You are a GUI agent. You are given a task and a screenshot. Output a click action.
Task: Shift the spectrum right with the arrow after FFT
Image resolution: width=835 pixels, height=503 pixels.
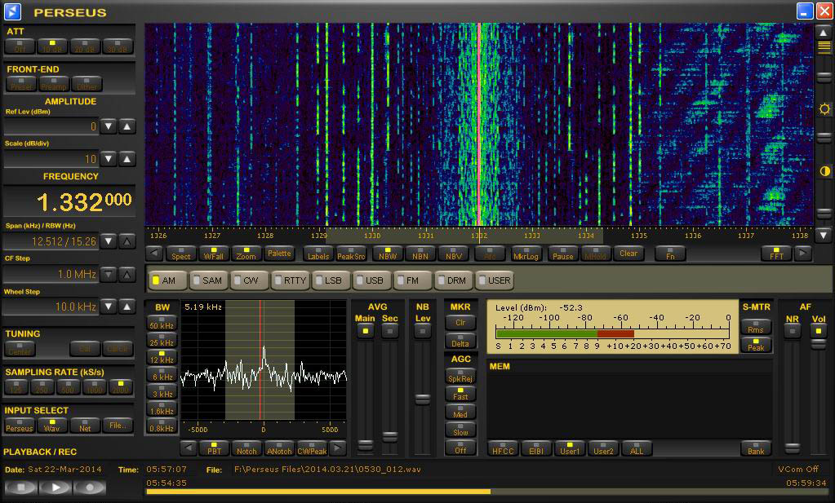tap(802, 254)
